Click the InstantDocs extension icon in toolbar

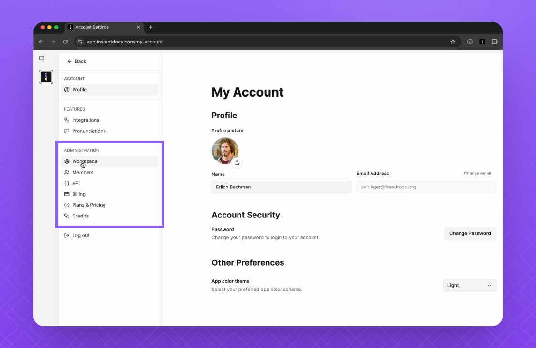click(482, 42)
